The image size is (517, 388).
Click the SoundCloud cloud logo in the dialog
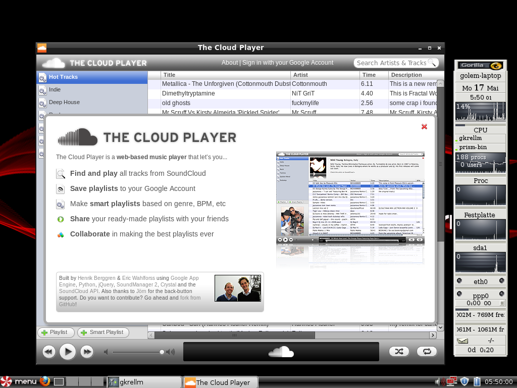[x=78, y=137]
